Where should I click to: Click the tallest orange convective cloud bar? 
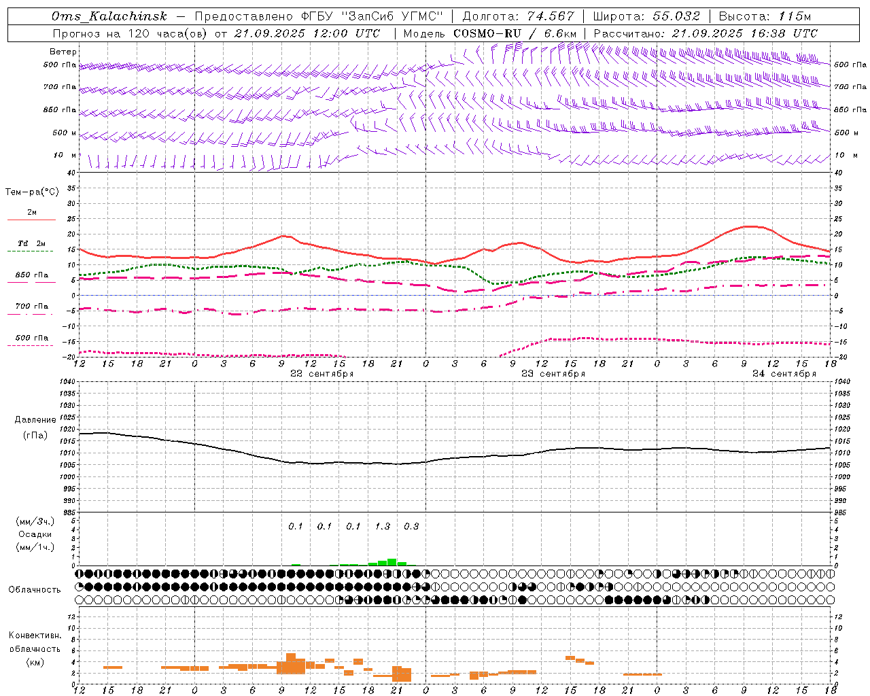click(x=291, y=663)
